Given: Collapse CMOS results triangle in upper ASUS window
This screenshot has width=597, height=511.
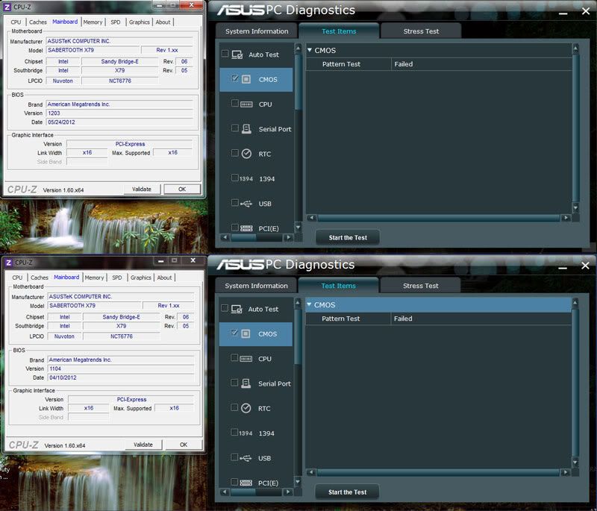Looking at the screenshot, I should 310,50.
